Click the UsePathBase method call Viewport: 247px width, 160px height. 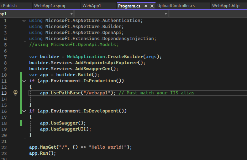66,93
